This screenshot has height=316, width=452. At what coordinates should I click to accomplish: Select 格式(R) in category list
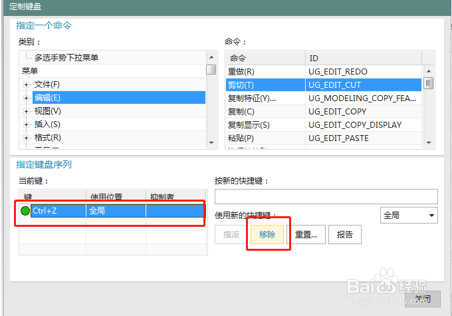pyautogui.click(x=48, y=138)
